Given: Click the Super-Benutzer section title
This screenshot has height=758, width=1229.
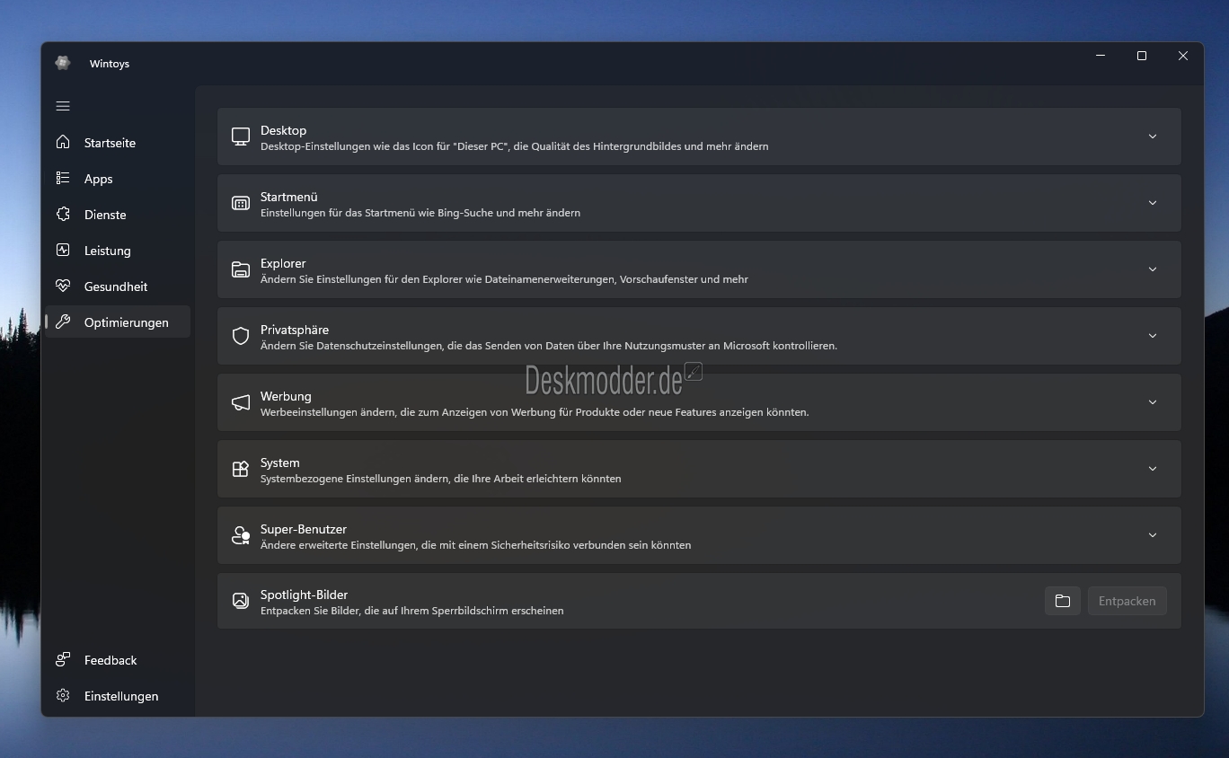Looking at the screenshot, I should pyautogui.click(x=304, y=529).
